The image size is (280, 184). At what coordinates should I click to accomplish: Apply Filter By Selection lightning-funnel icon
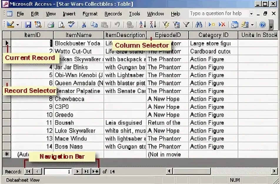166,25
